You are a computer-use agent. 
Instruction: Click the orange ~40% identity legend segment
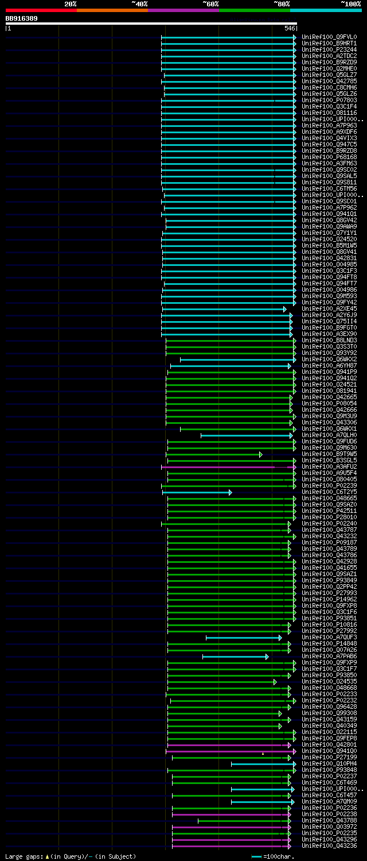[x=112, y=10]
